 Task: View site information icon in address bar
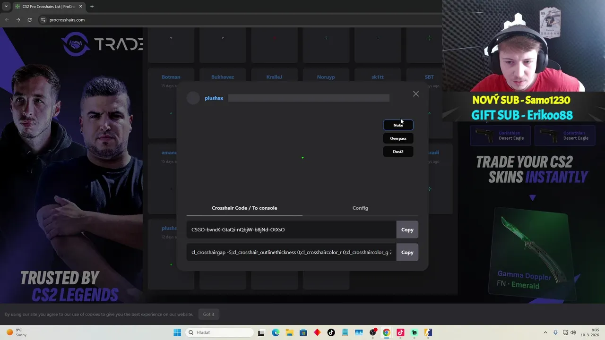click(43, 20)
